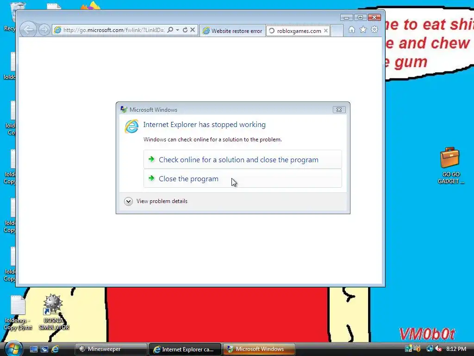Click the Close the program option
Viewport: 474px width, 356px height.
coord(243,178)
